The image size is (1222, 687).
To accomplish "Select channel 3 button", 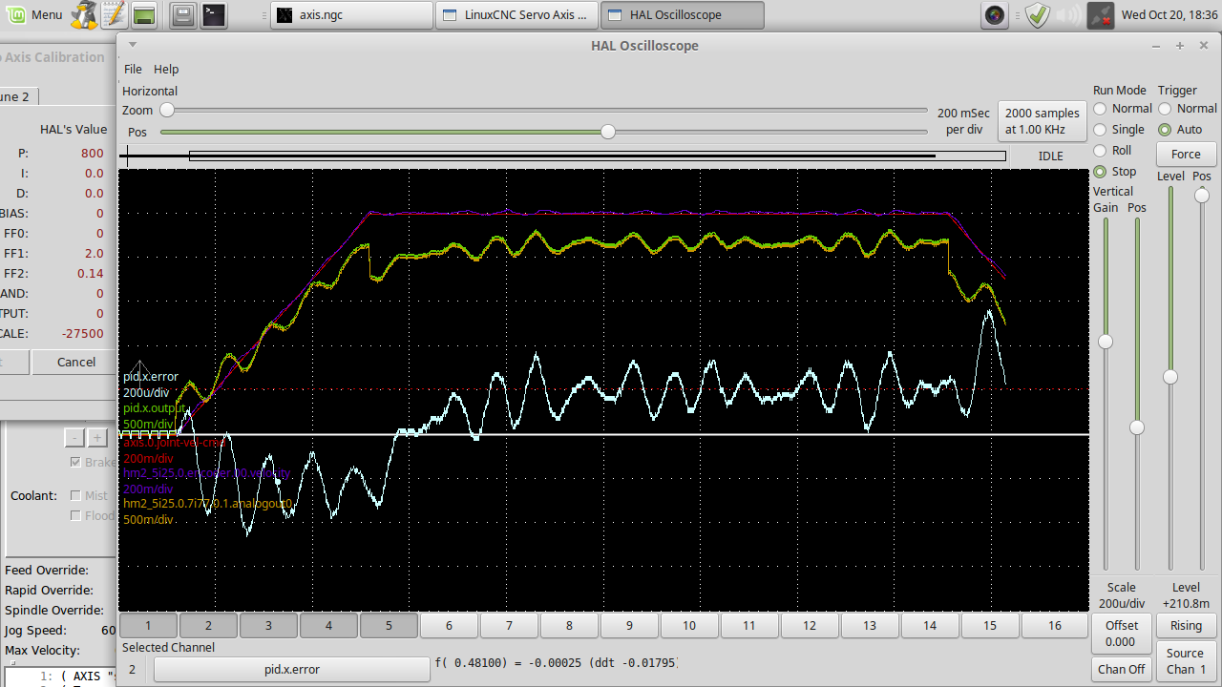I will point(268,626).
